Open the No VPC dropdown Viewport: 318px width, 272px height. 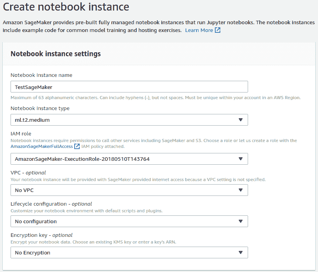click(129, 190)
